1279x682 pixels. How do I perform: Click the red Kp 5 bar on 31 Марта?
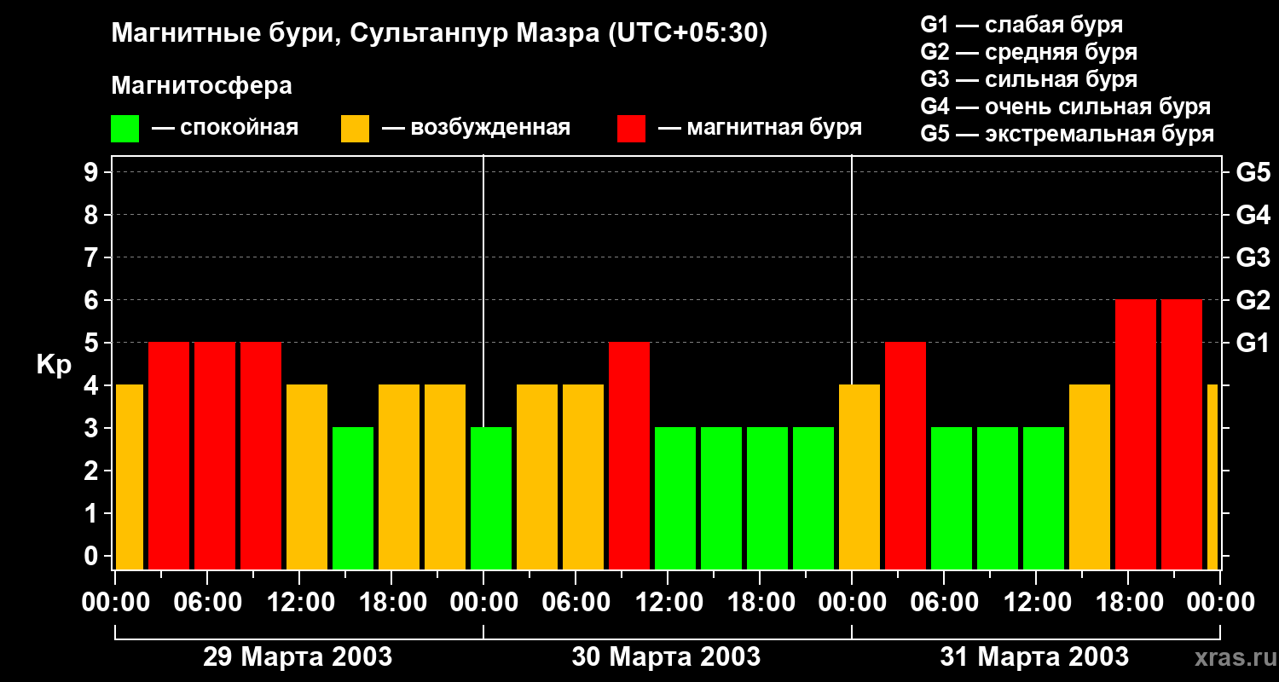pos(906,456)
